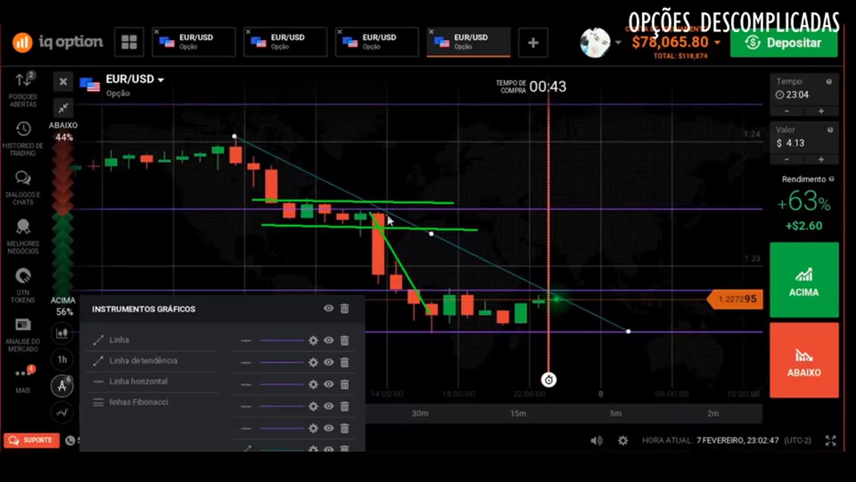This screenshot has width=856, height=482.
Task: Open Posições Abertas in the sidebar
Action: pos(23,89)
